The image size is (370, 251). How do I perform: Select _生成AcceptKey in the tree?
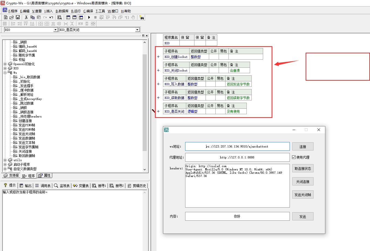point(30,99)
